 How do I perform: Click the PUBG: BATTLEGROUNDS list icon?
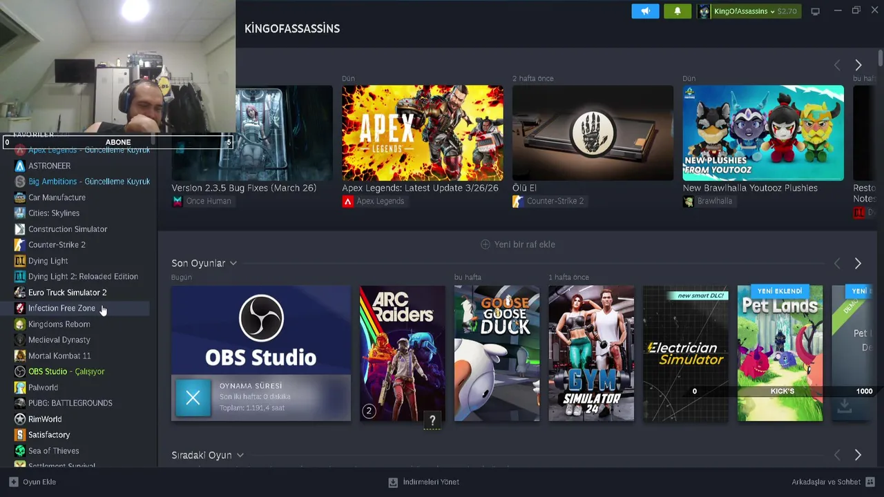point(20,403)
